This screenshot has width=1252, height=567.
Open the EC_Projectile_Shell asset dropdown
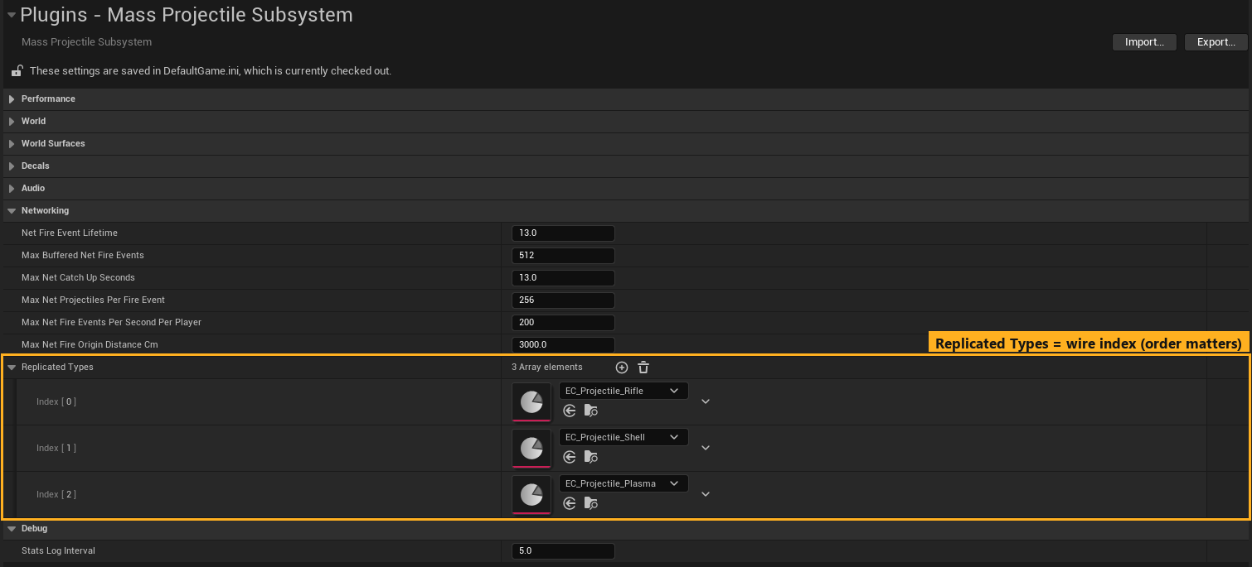tap(624, 437)
